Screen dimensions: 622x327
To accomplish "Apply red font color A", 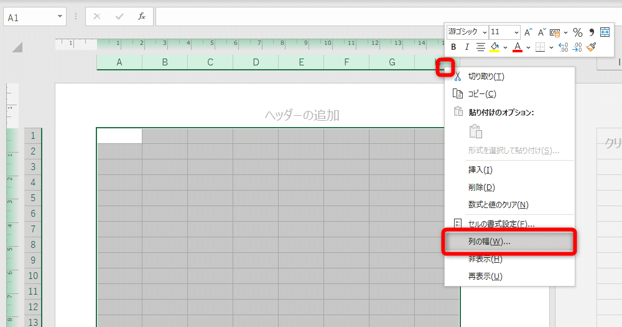I will click(x=518, y=47).
